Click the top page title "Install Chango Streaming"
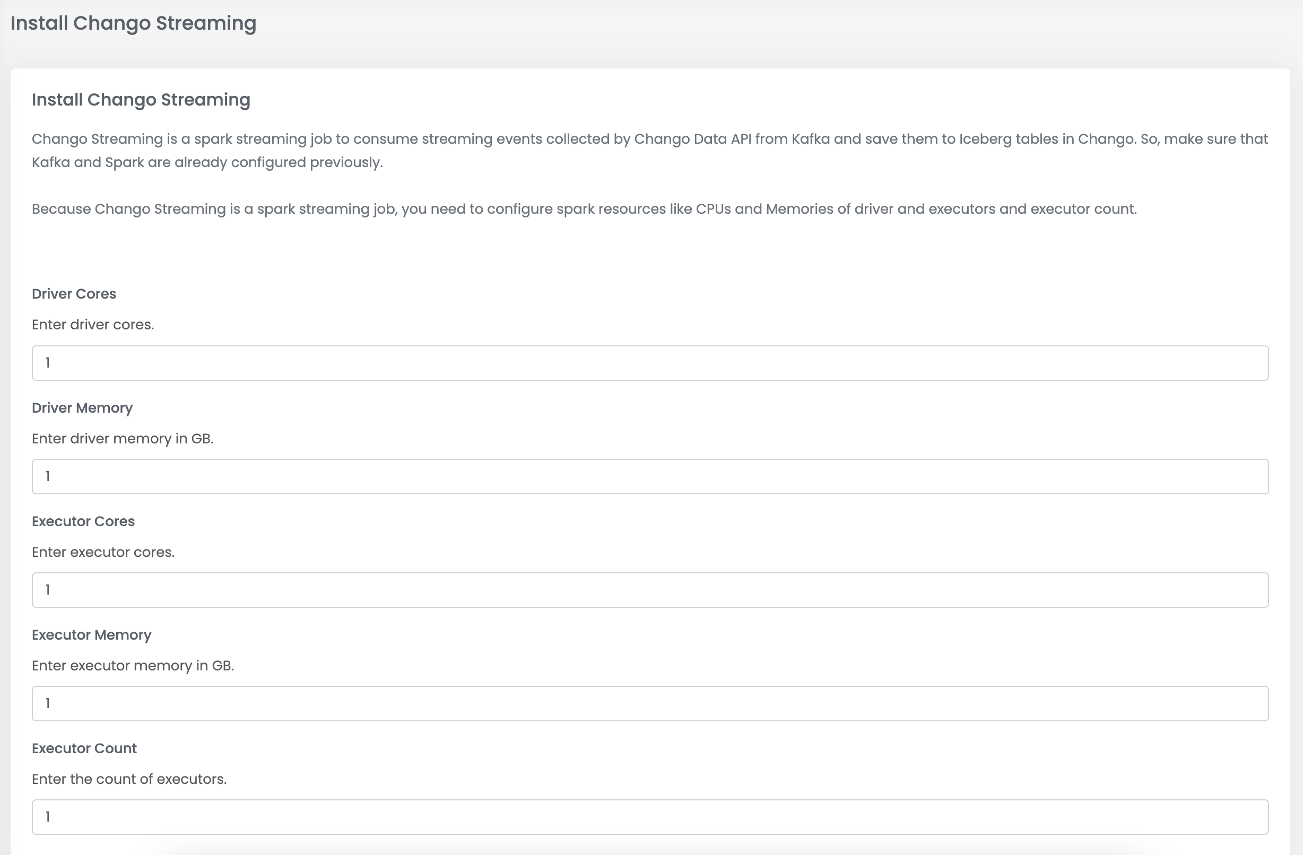Screen dimensions: 1303x855 134,23
